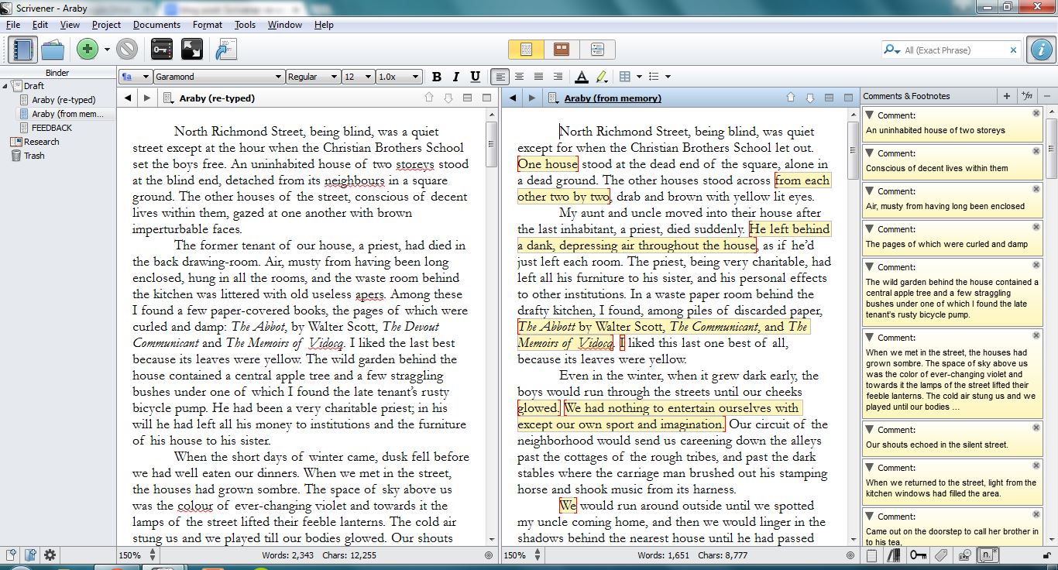Toggle Underline formatting

click(x=475, y=77)
